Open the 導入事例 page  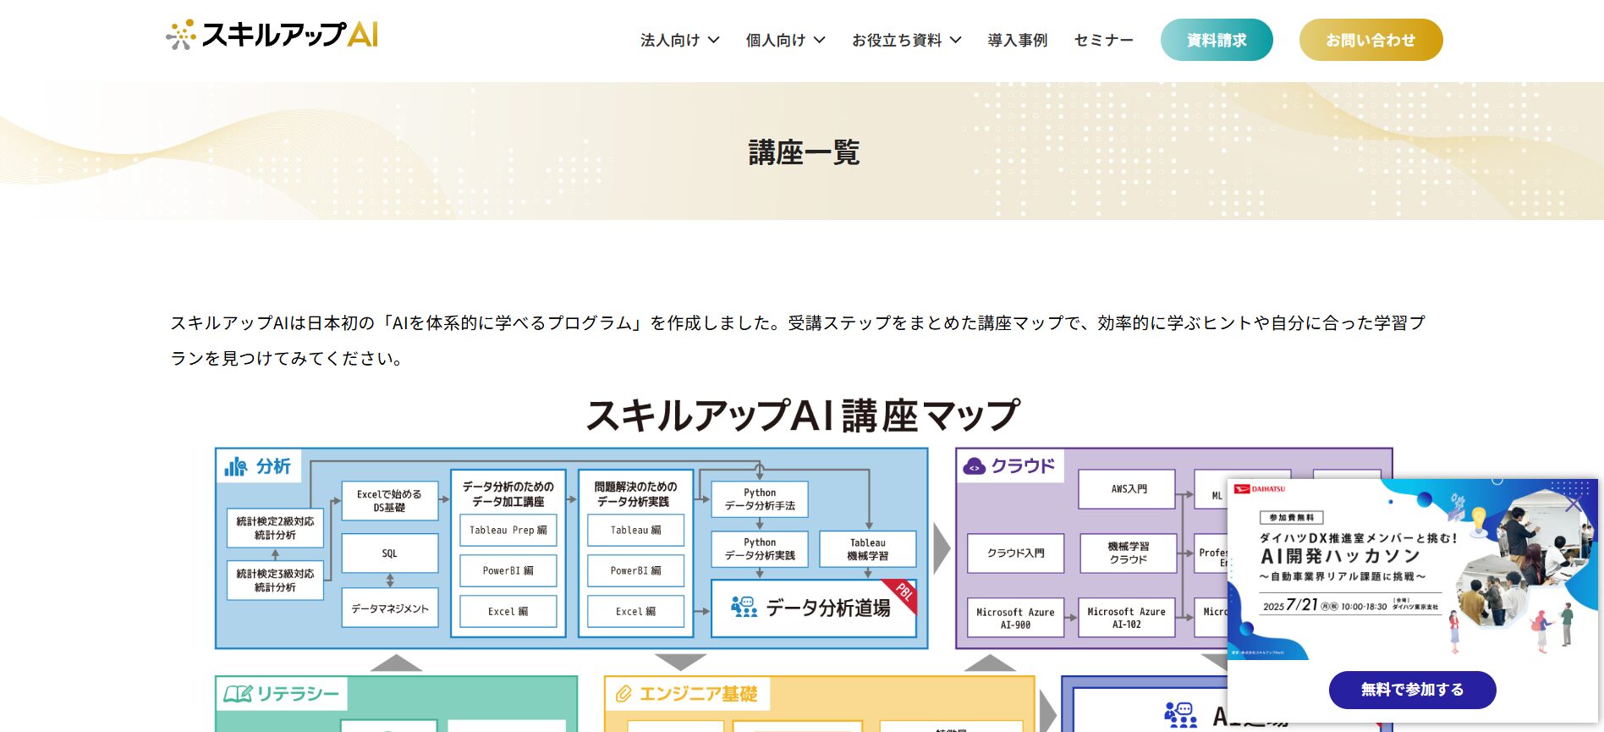[1018, 40]
